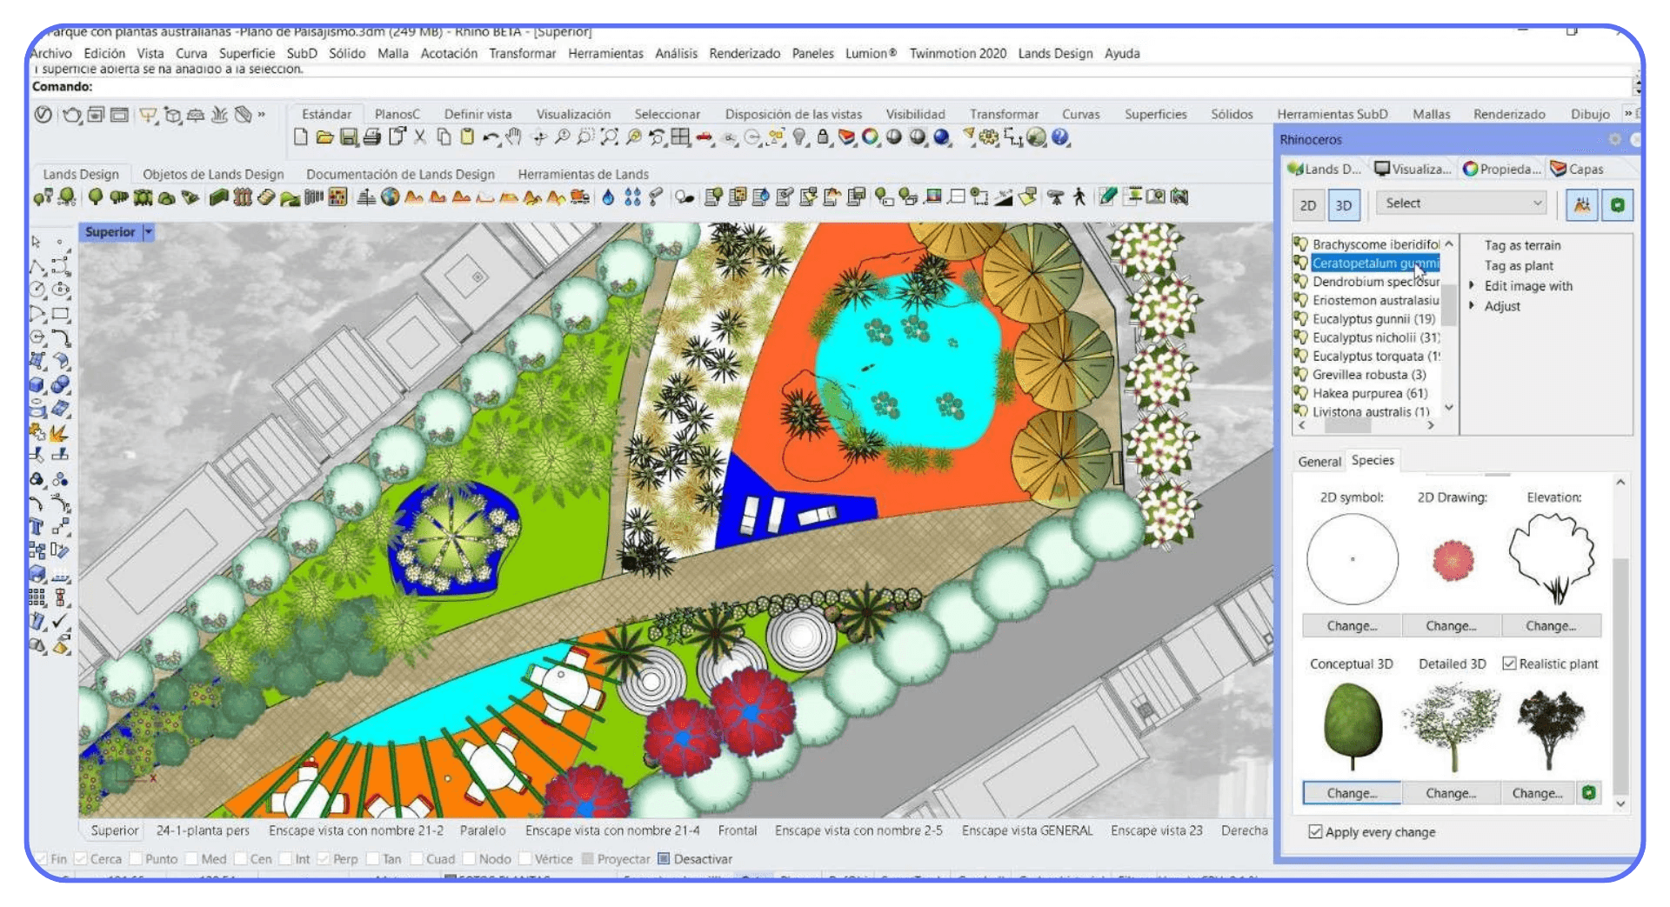Image resolution: width=1670 pixels, height=907 pixels.
Task: Click the gear icon on the Rhinoceros panel
Action: (x=1615, y=139)
